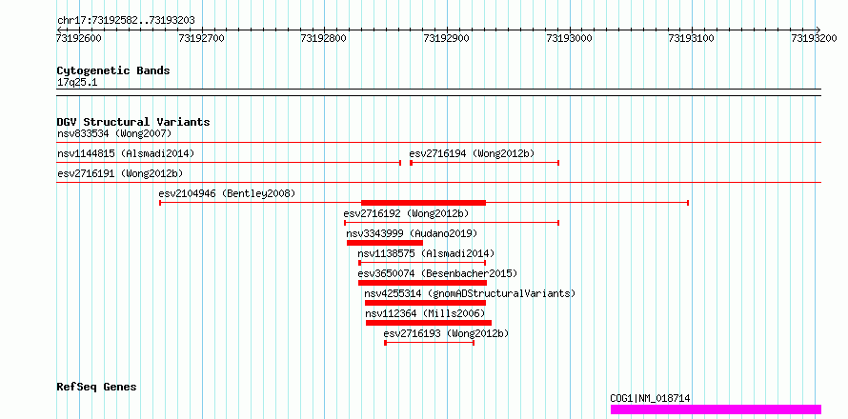
Task: Click ruler tick label 73192700
Action: tap(201, 38)
